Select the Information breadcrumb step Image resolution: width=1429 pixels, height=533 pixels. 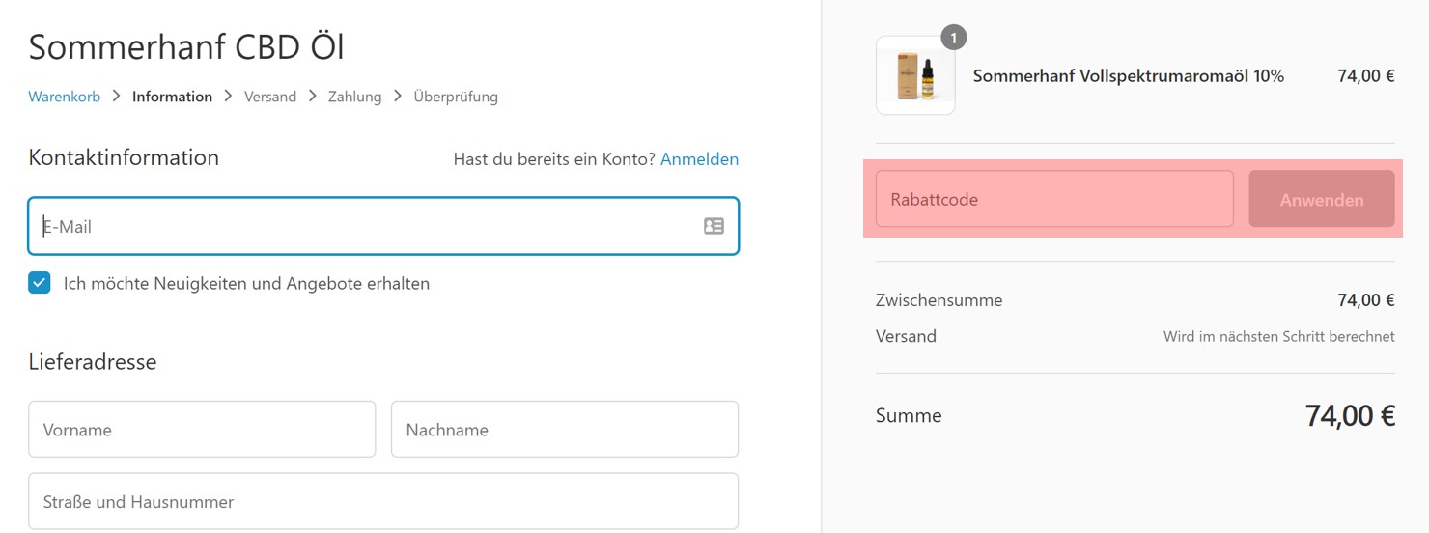[172, 97]
